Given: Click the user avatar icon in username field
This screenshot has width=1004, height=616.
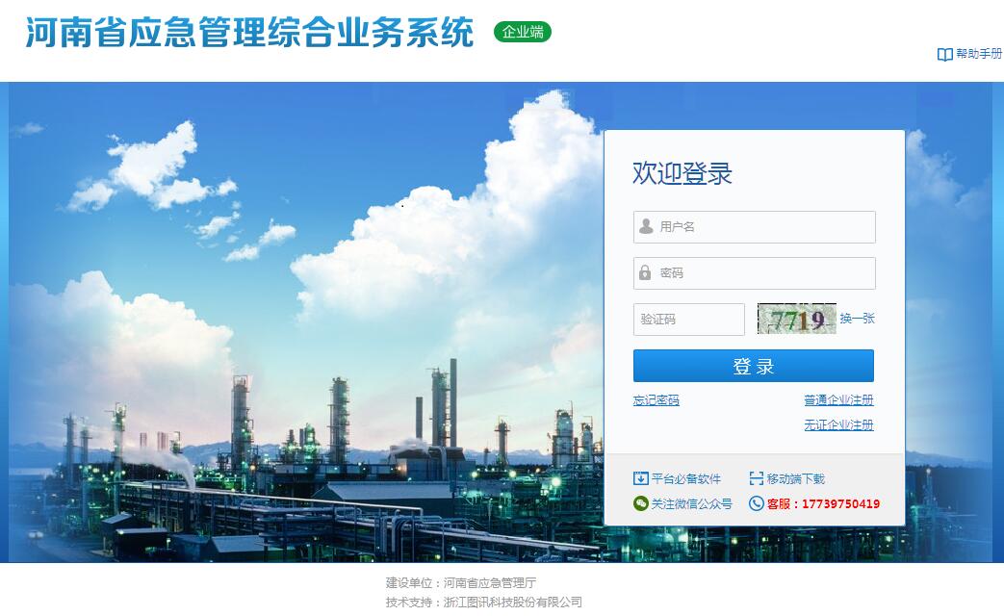Looking at the screenshot, I should pyautogui.click(x=646, y=227).
